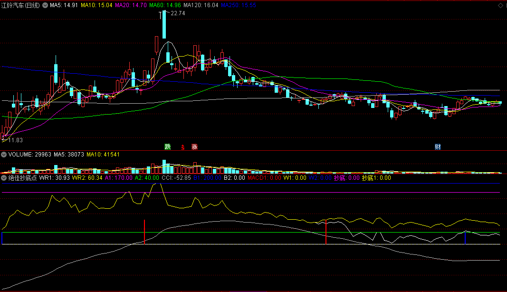Screen dimensions: 507x292
Task: Click the second red vertical signal line
Action: click(326, 232)
